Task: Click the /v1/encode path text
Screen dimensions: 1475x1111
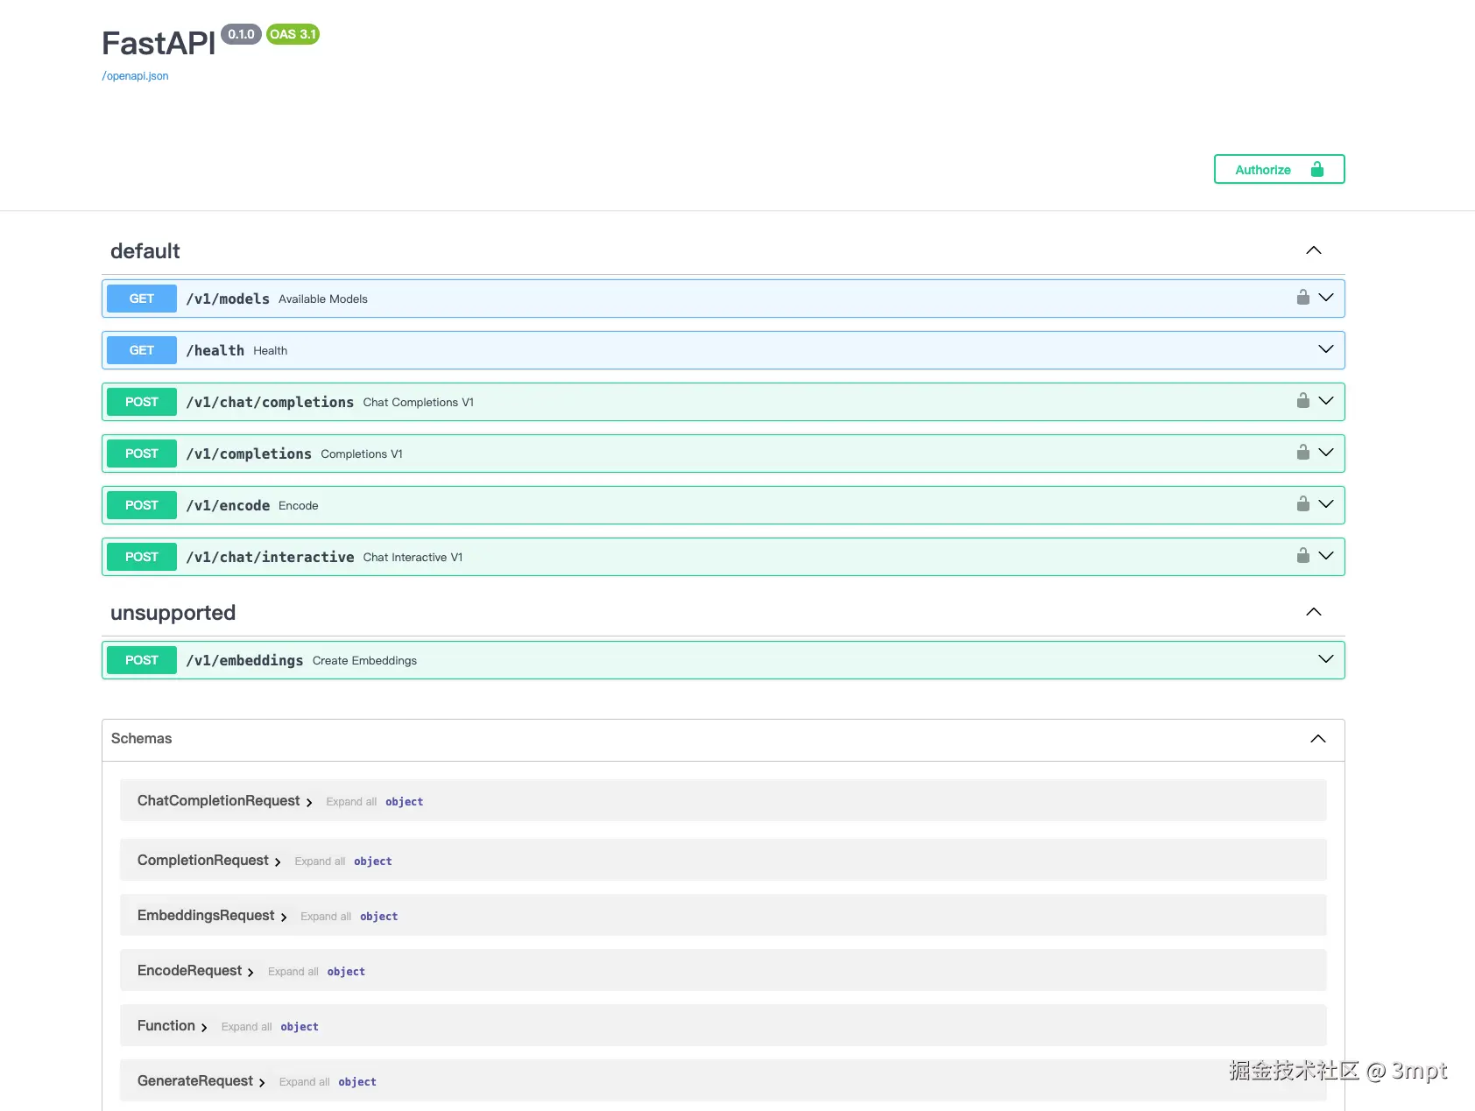Action: [x=228, y=506]
